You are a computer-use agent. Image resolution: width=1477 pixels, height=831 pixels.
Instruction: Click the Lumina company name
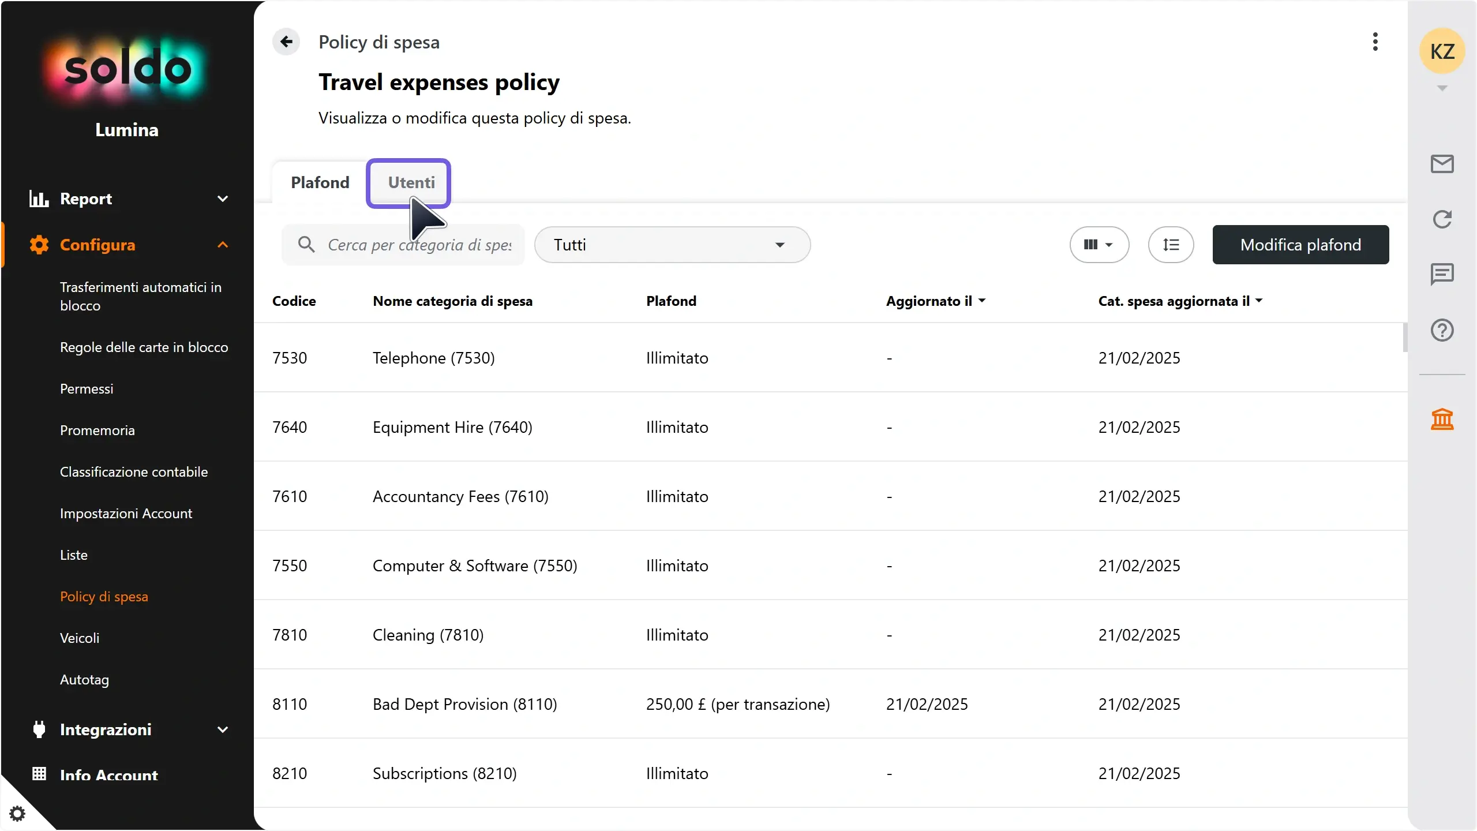pyautogui.click(x=127, y=130)
